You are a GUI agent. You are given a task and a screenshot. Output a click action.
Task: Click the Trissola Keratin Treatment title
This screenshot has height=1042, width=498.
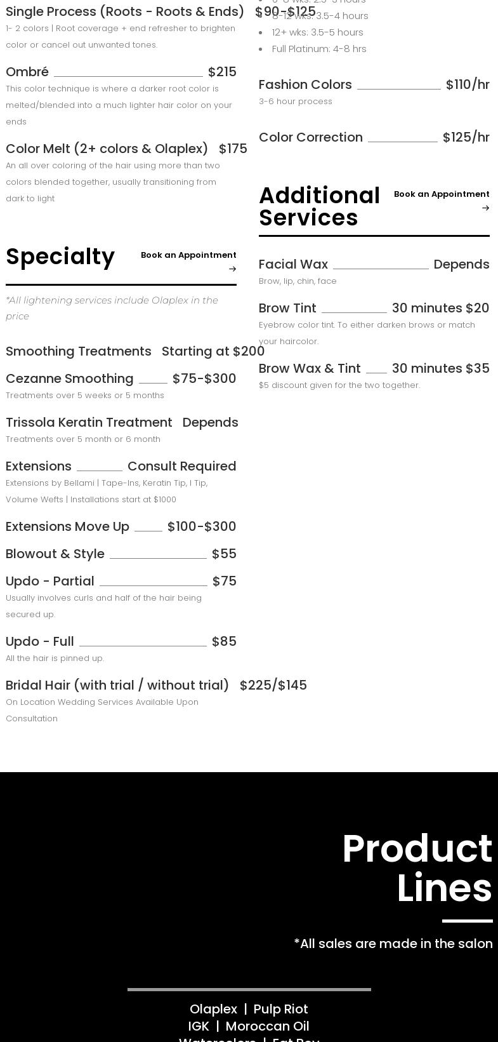(89, 423)
